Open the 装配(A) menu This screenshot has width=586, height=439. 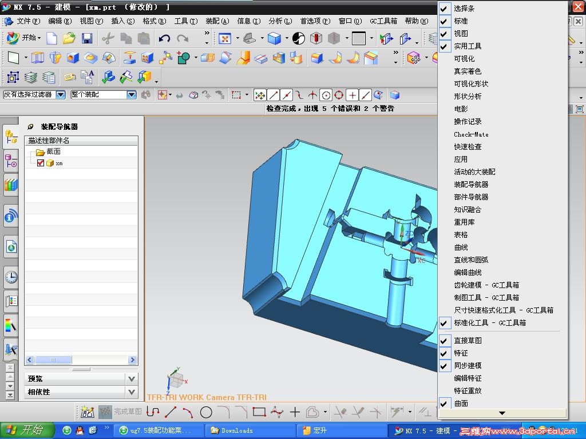pos(217,21)
